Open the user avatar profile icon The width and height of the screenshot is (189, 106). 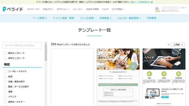157,9
